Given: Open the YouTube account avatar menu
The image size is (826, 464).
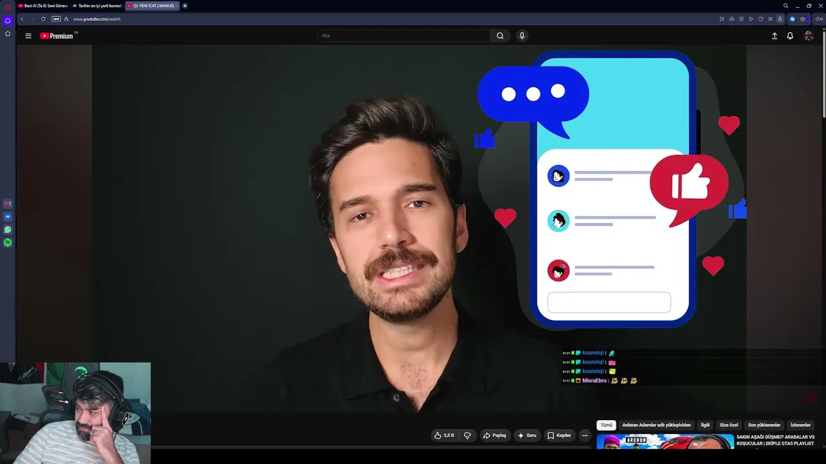Looking at the screenshot, I should pyautogui.click(x=809, y=36).
